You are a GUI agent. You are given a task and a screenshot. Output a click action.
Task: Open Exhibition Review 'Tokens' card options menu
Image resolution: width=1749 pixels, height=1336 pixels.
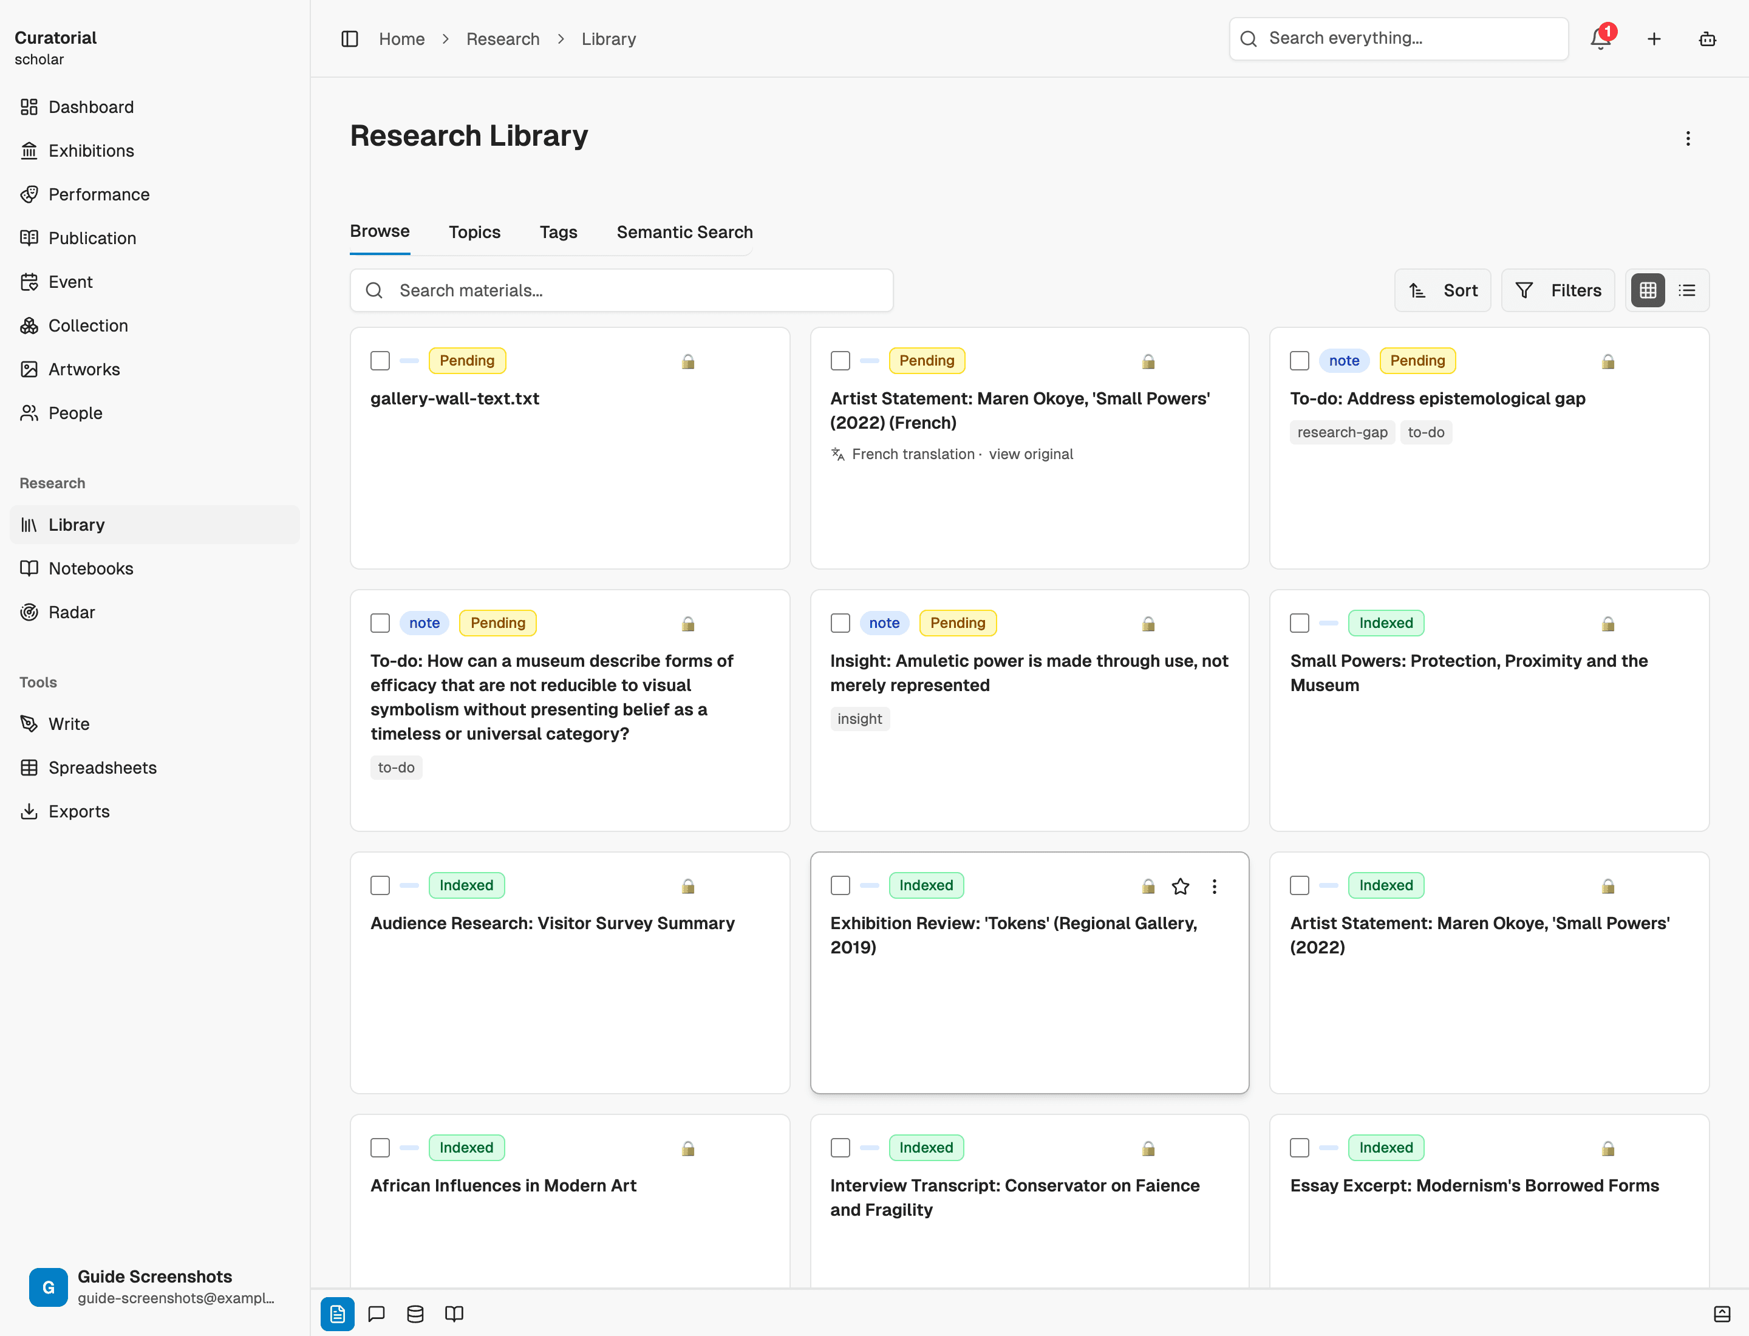(x=1215, y=886)
